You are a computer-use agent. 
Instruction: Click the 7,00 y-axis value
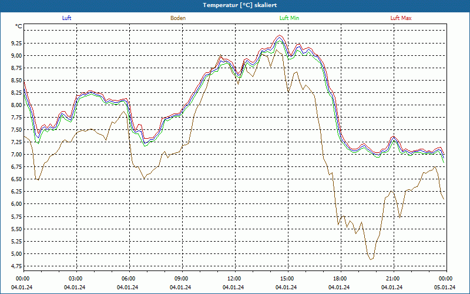(16, 155)
